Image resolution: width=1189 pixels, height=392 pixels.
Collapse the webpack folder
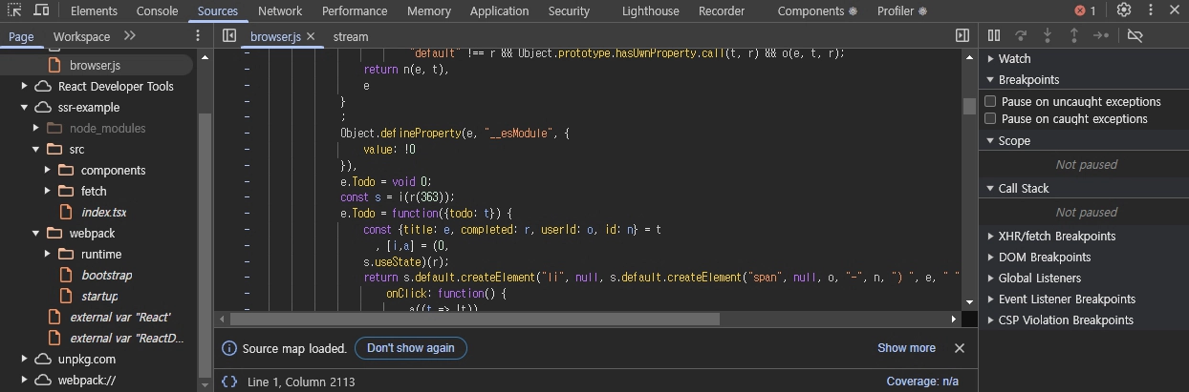click(36, 233)
